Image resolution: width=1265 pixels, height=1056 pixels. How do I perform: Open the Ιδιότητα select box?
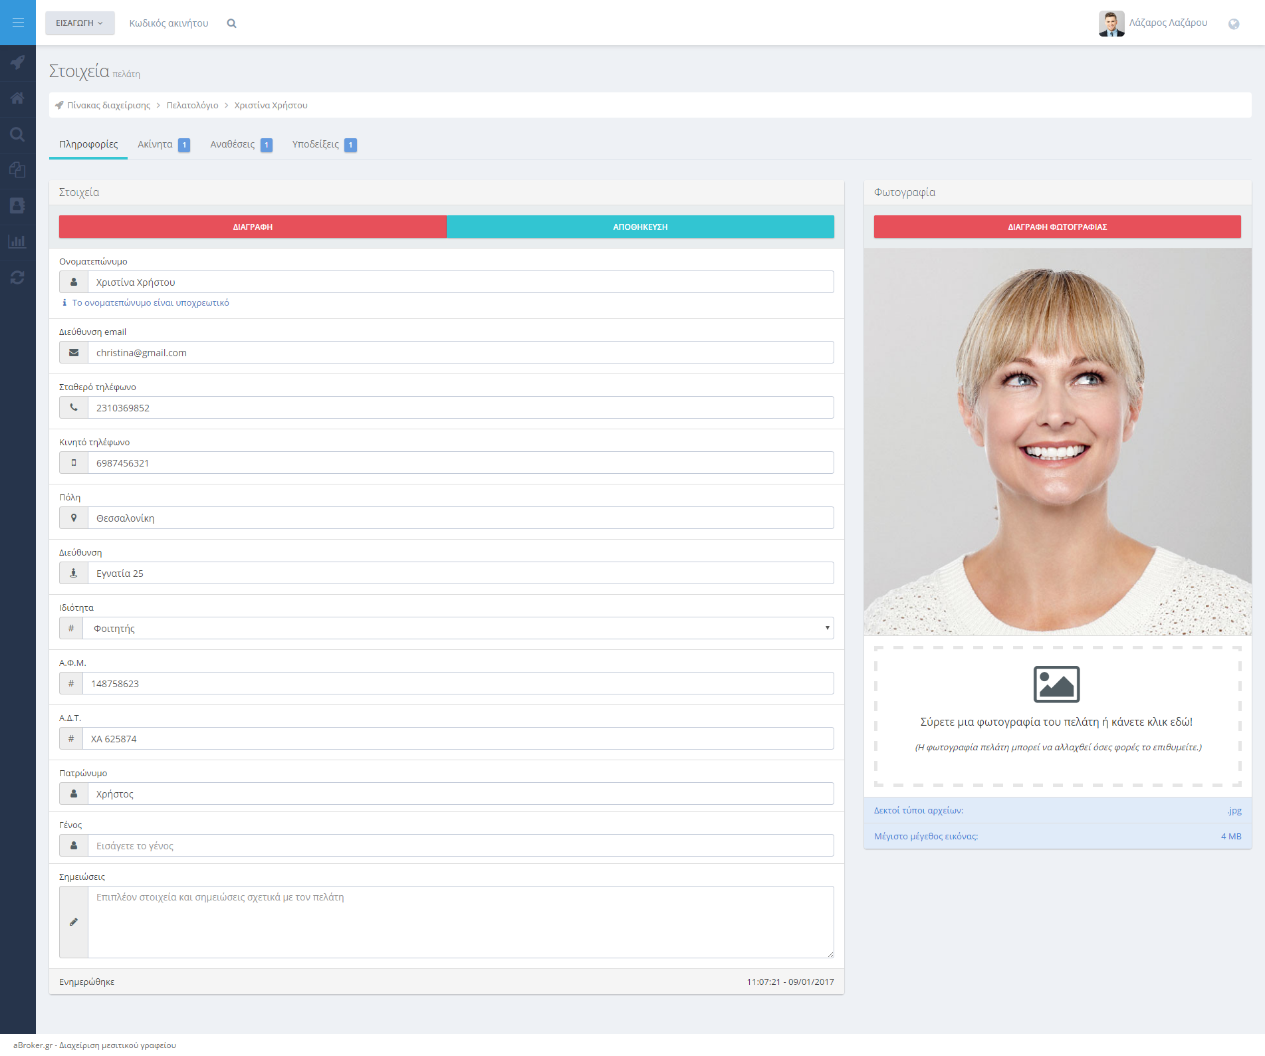point(457,628)
